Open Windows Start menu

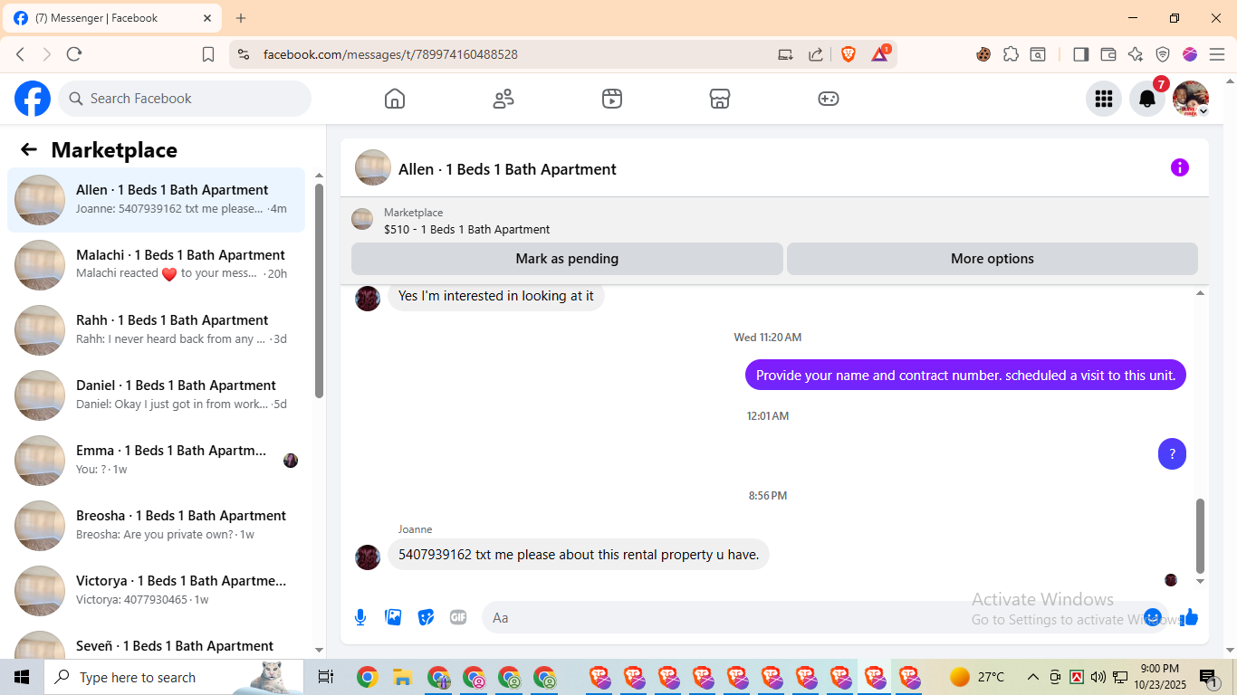coord(21,677)
